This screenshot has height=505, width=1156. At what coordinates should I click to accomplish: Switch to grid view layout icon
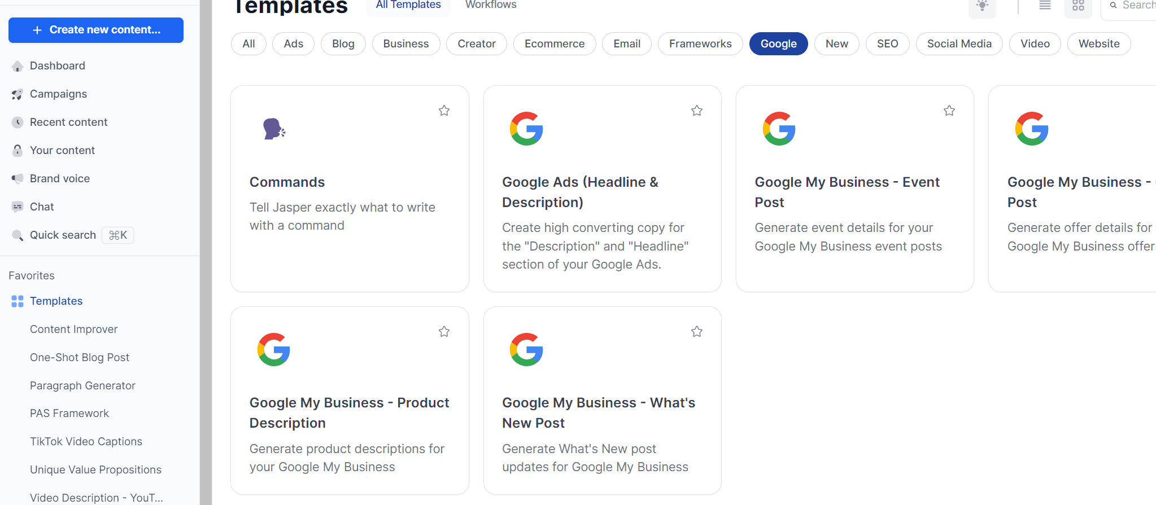coord(1078,6)
